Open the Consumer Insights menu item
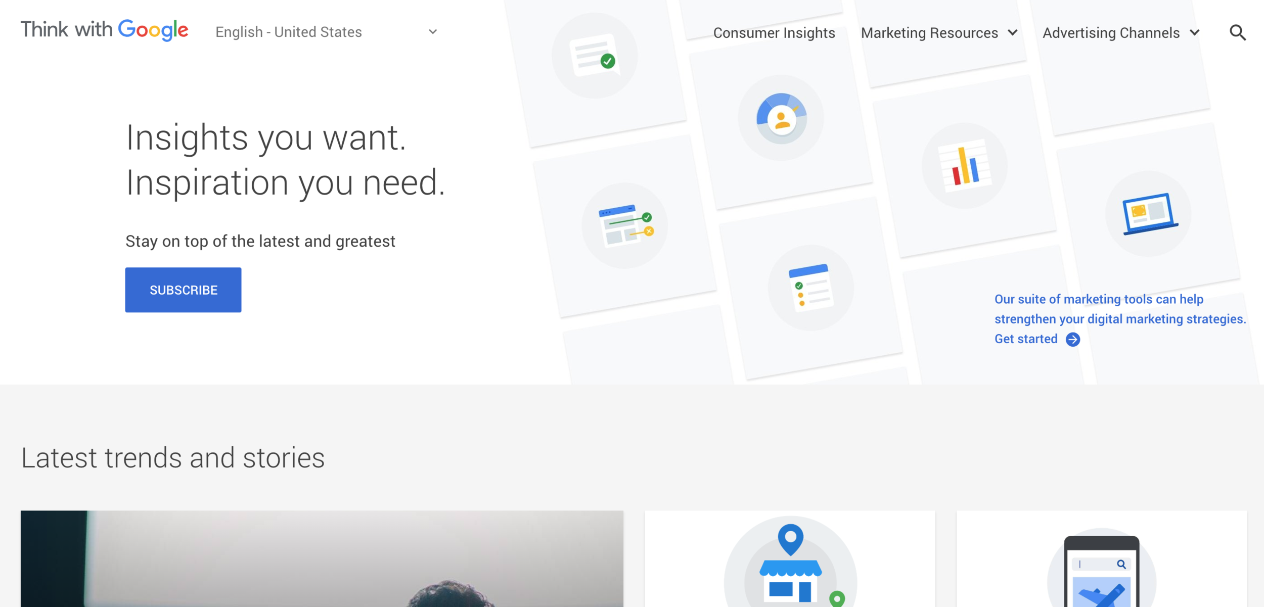1264x607 pixels. click(x=774, y=33)
